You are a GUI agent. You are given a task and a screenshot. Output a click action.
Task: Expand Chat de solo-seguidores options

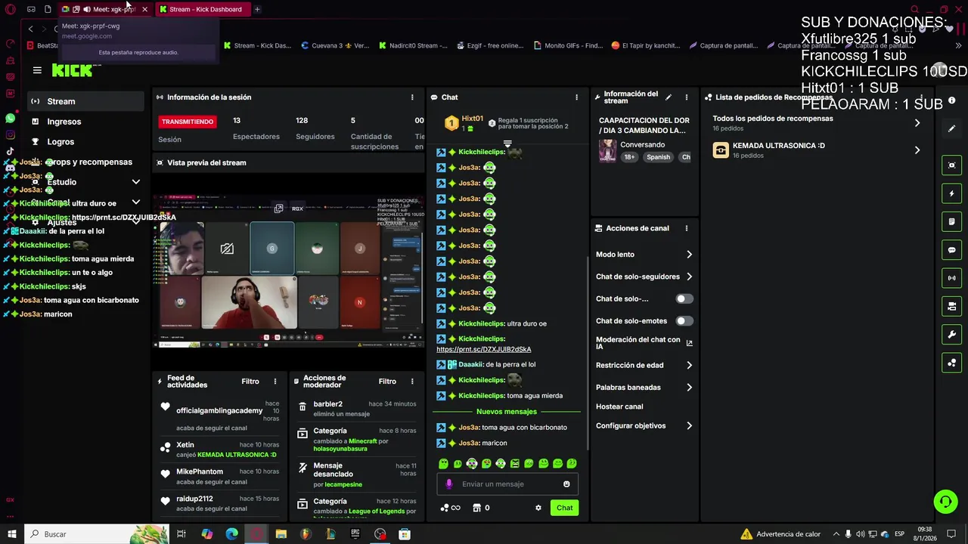[x=644, y=277]
